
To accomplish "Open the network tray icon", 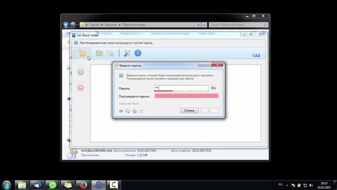I will (305, 185).
